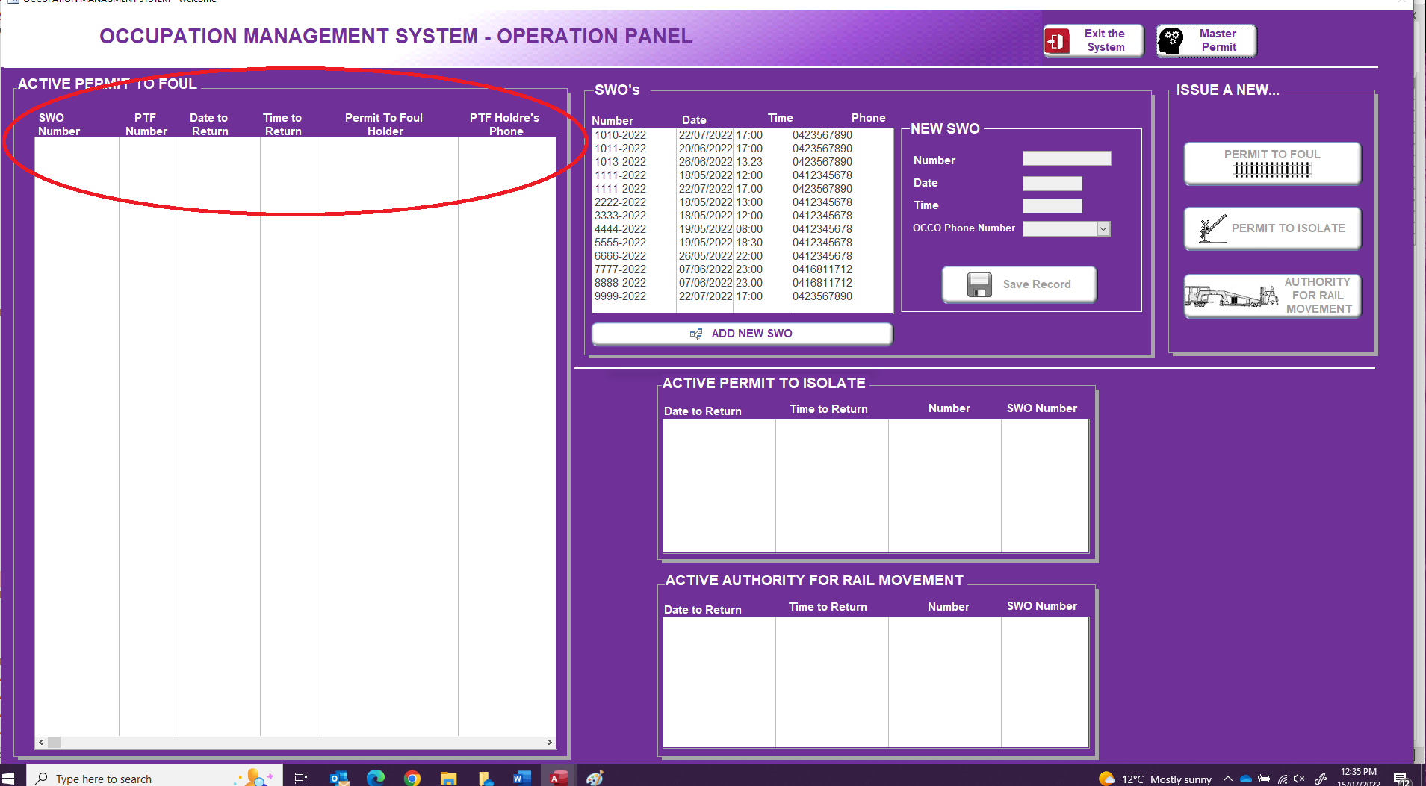1426x786 pixels.
Task: Open Outlook from the taskbar
Action: pos(339,779)
